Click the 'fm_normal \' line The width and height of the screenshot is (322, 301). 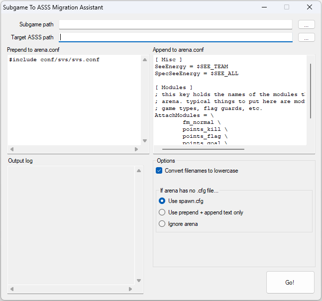tap(202, 122)
